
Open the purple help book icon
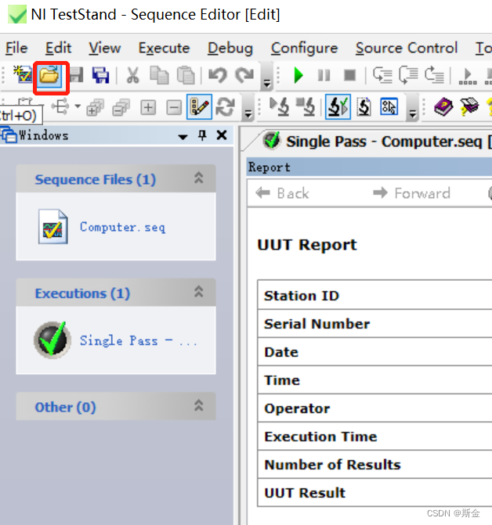(x=443, y=107)
